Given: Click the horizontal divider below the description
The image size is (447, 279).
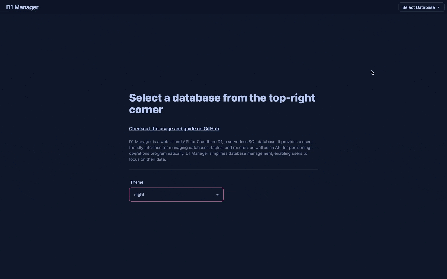Looking at the screenshot, I should (223, 170).
